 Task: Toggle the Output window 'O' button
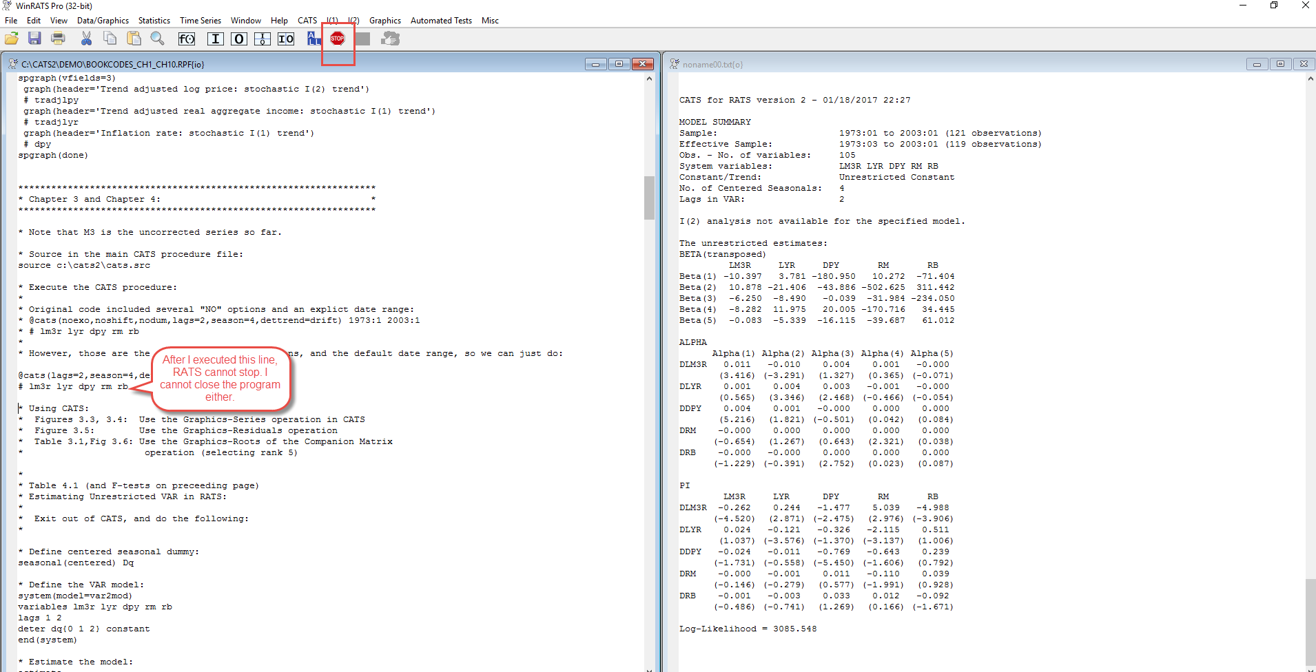(239, 39)
